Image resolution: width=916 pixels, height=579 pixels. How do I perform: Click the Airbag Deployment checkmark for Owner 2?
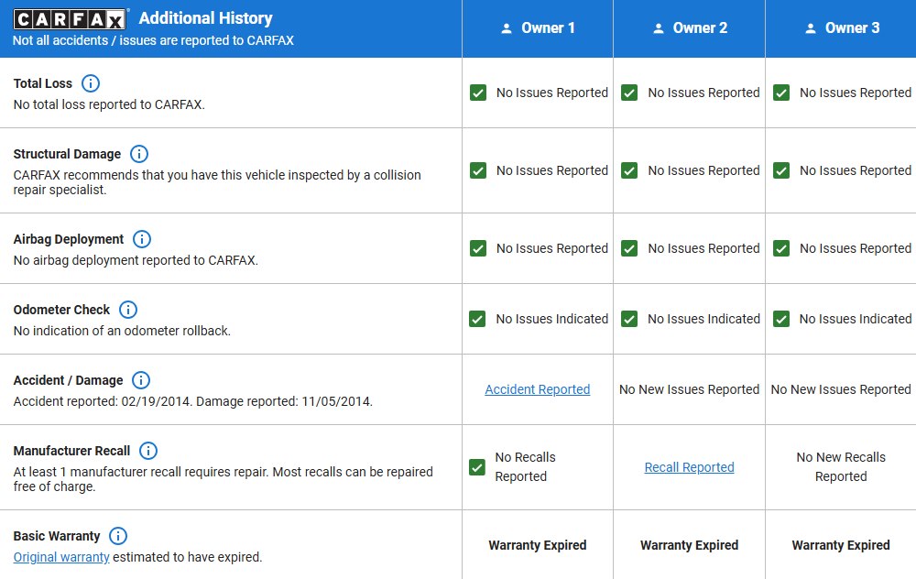pyautogui.click(x=629, y=248)
